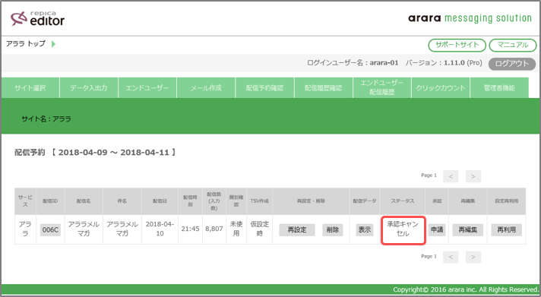
Task: Click the 006C delivery ID button
Action: click(x=50, y=229)
